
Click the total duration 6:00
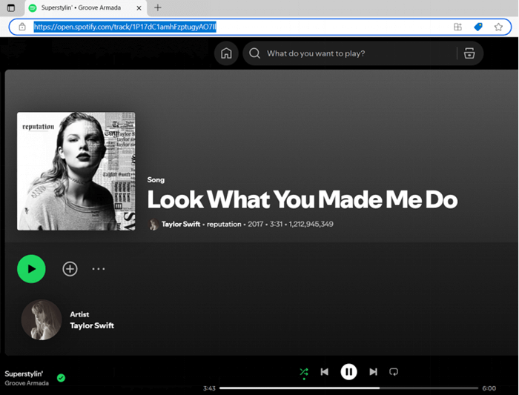(x=489, y=388)
